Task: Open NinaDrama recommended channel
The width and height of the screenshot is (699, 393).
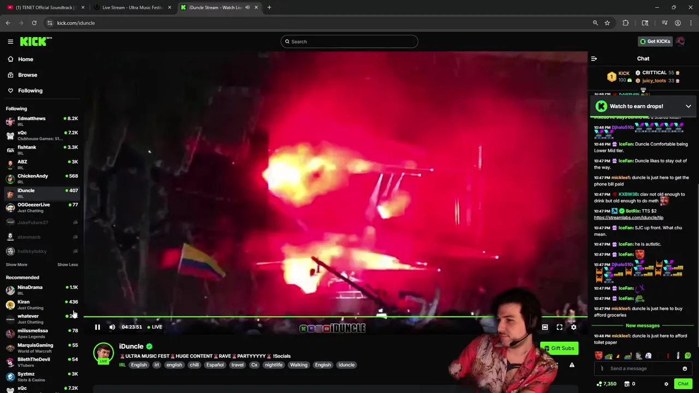Action: (42, 290)
